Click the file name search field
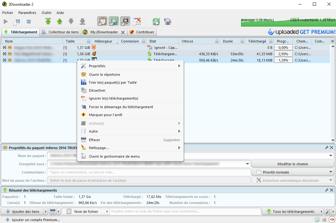 pos(185,212)
